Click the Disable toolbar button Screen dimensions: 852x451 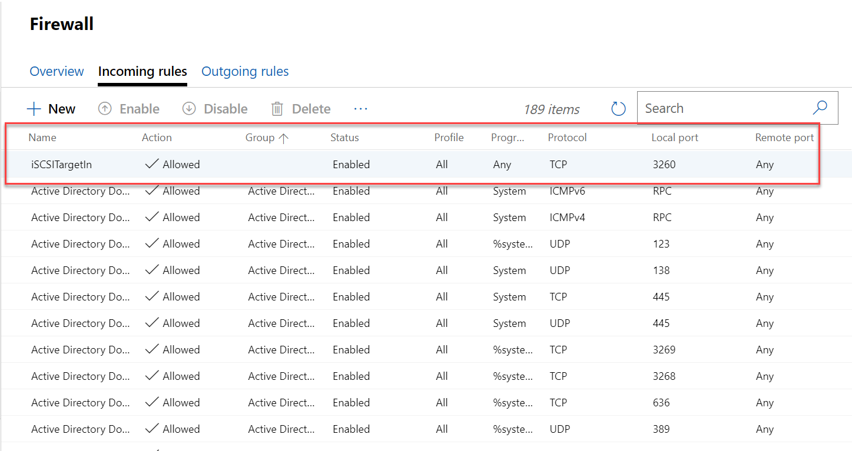(x=214, y=109)
